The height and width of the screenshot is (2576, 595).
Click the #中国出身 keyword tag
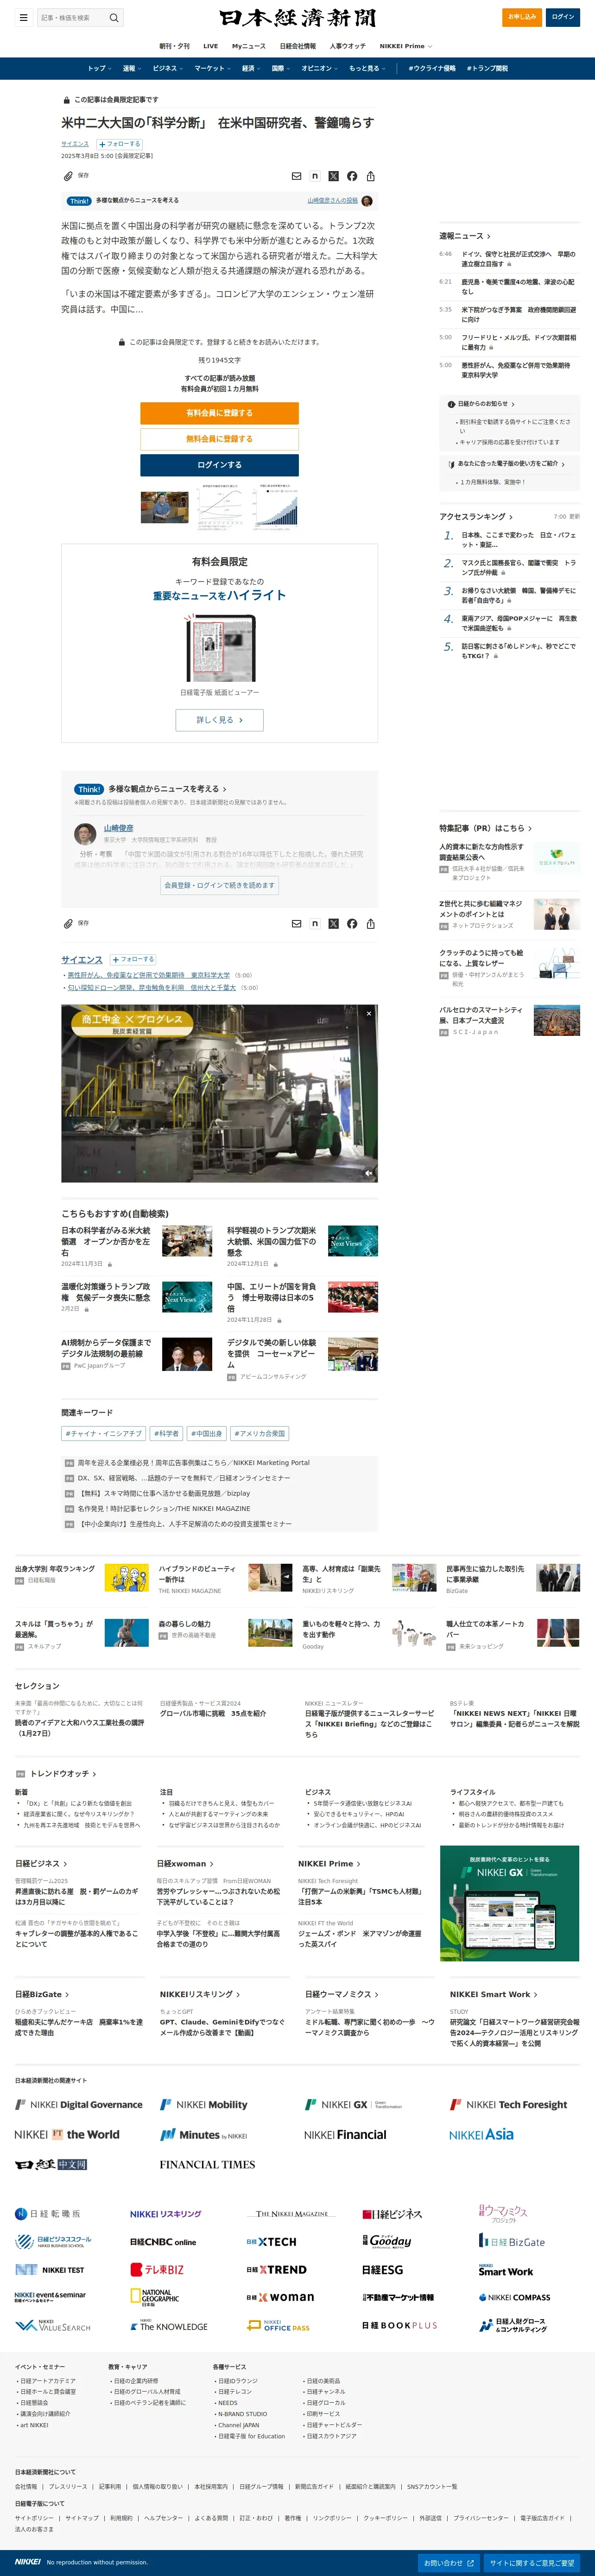[206, 1433]
